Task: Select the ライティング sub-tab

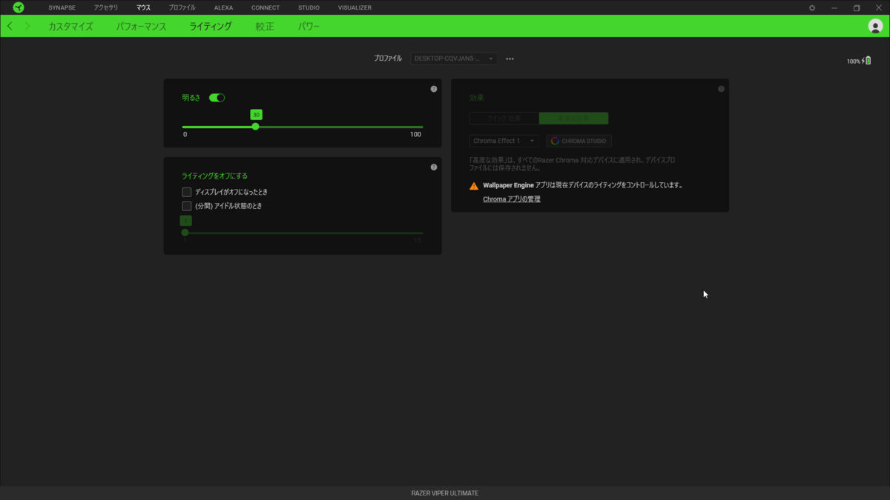Action: [211, 27]
